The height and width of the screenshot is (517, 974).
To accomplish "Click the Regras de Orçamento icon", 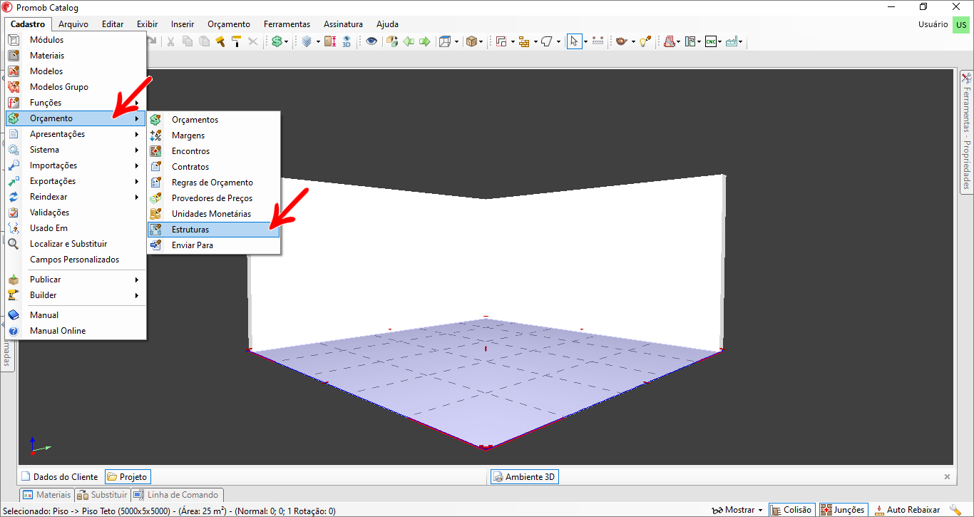I will pos(155,183).
